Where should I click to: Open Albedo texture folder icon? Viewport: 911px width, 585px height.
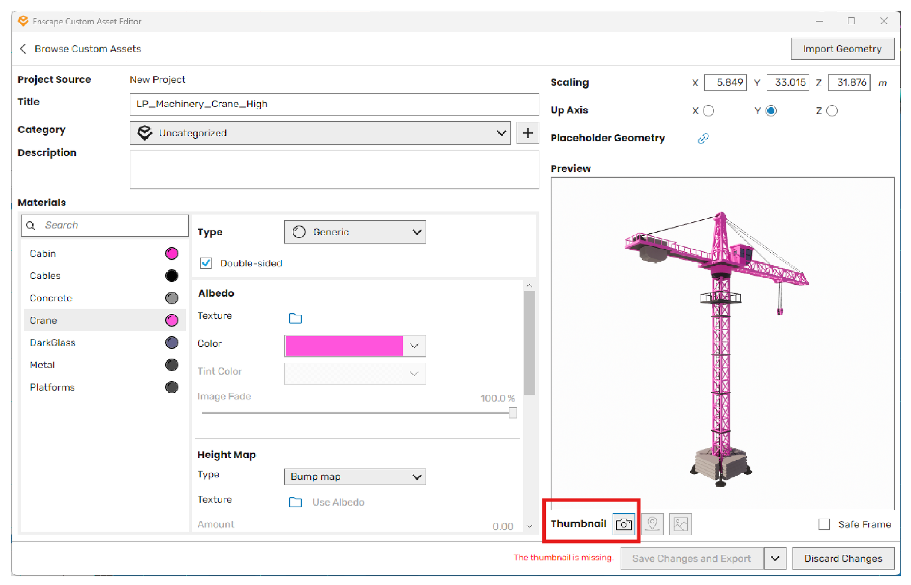click(296, 318)
